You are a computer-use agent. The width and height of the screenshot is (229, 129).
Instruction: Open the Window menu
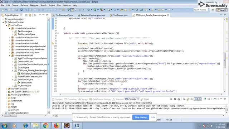point(67,5)
